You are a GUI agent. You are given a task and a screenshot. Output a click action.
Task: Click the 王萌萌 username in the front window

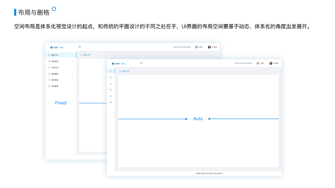[275, 63]
